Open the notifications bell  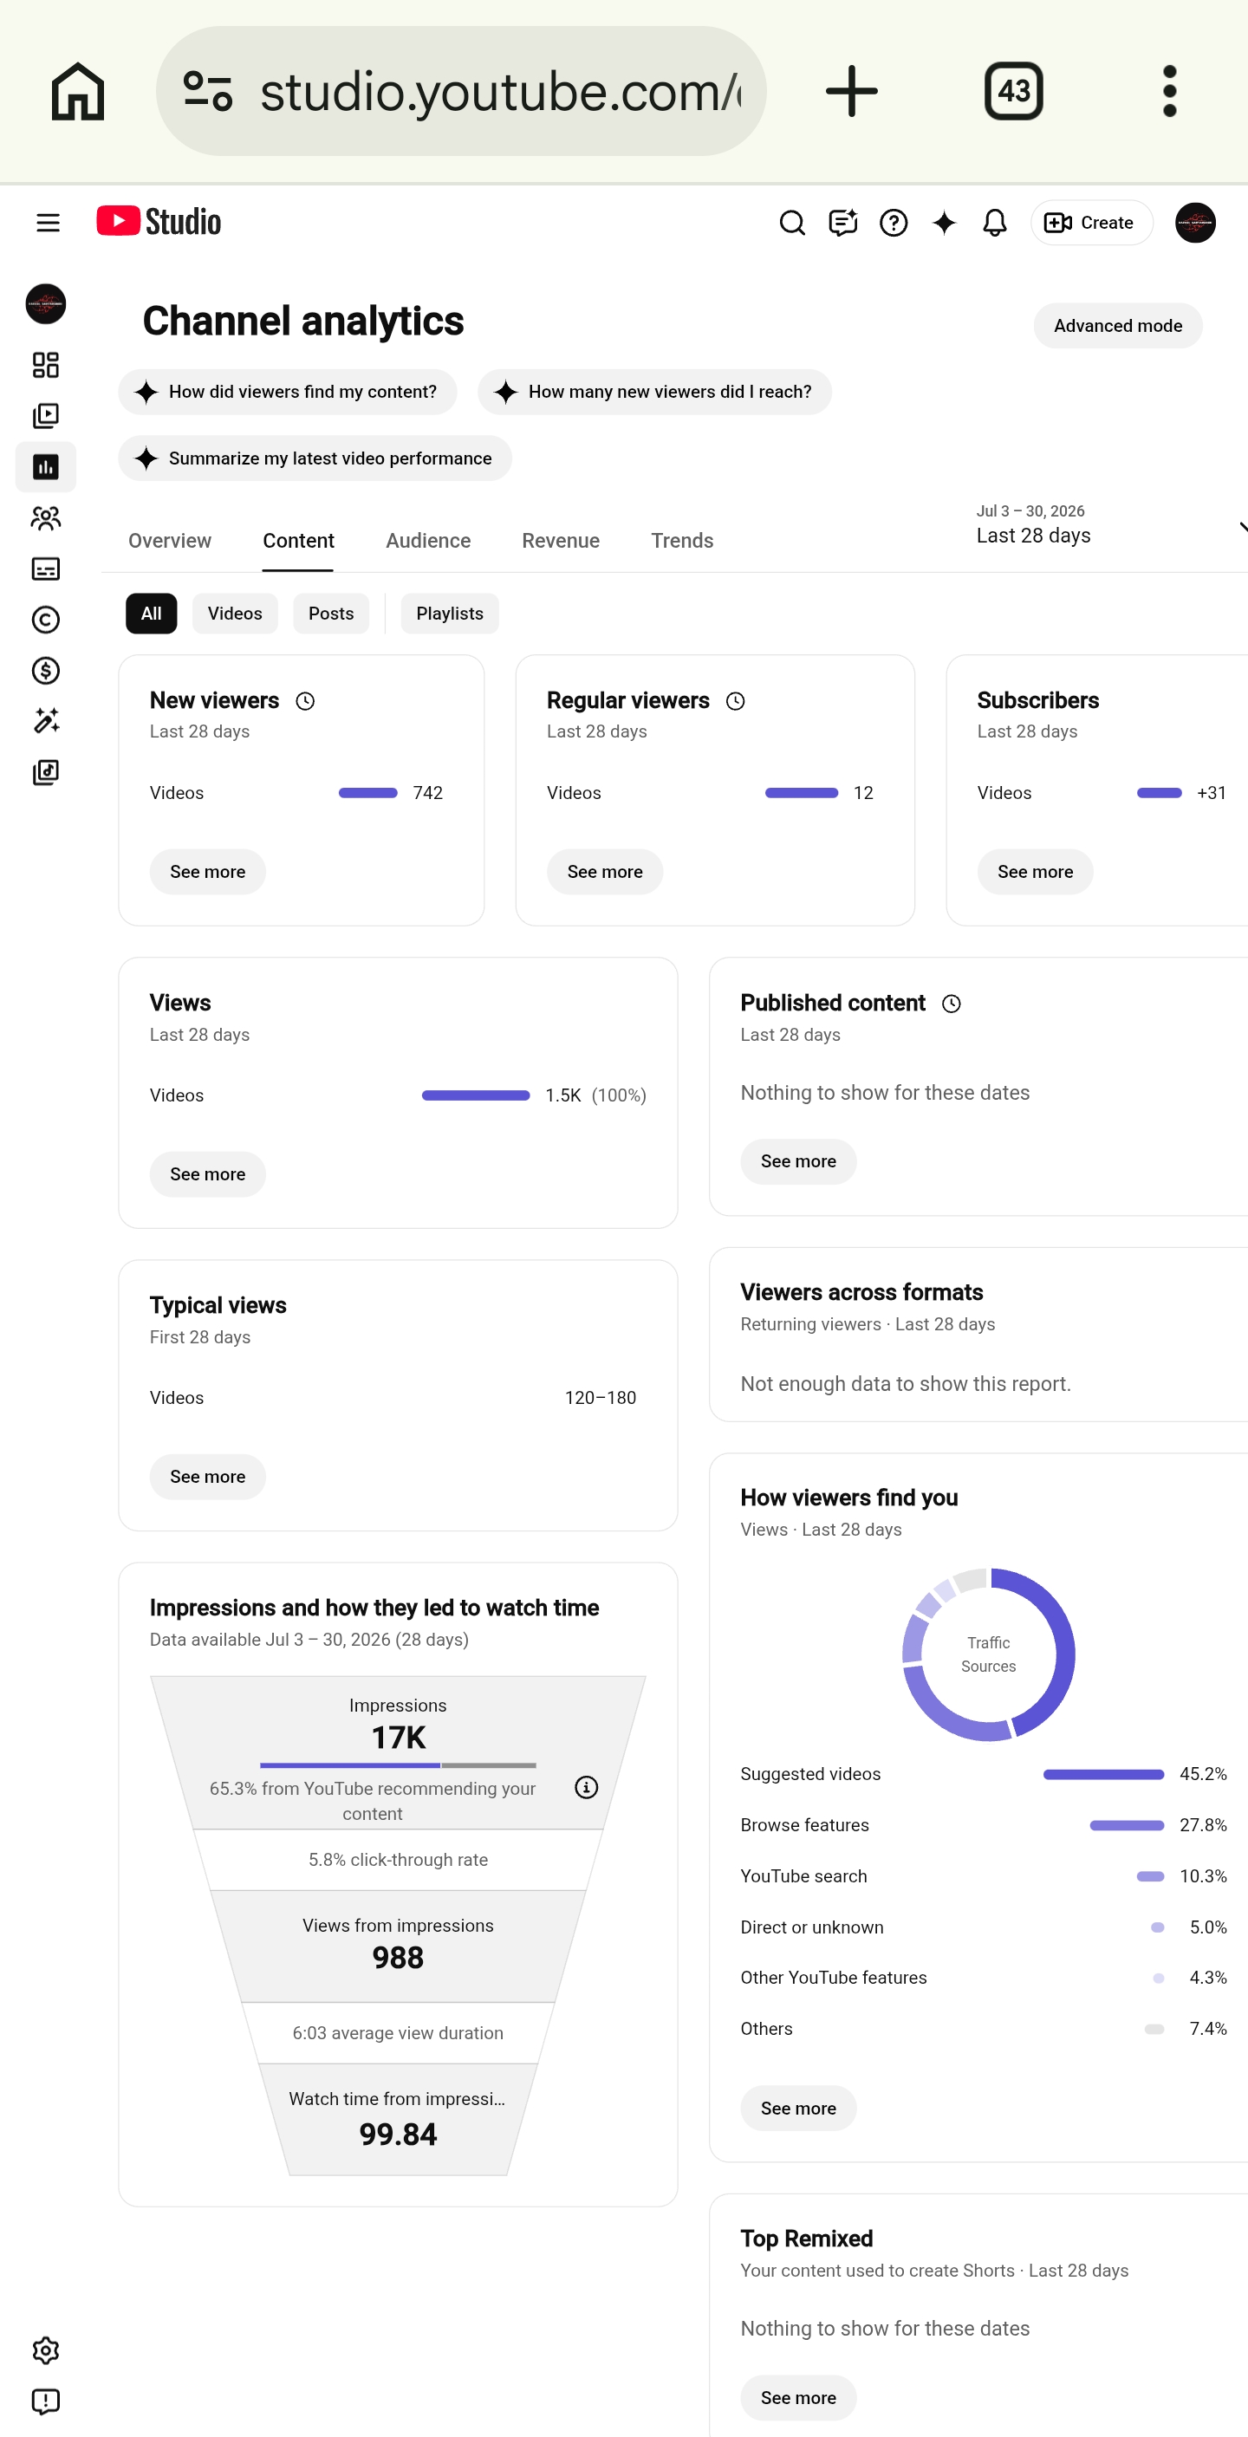pyautogui.click(x=994, y=223)
